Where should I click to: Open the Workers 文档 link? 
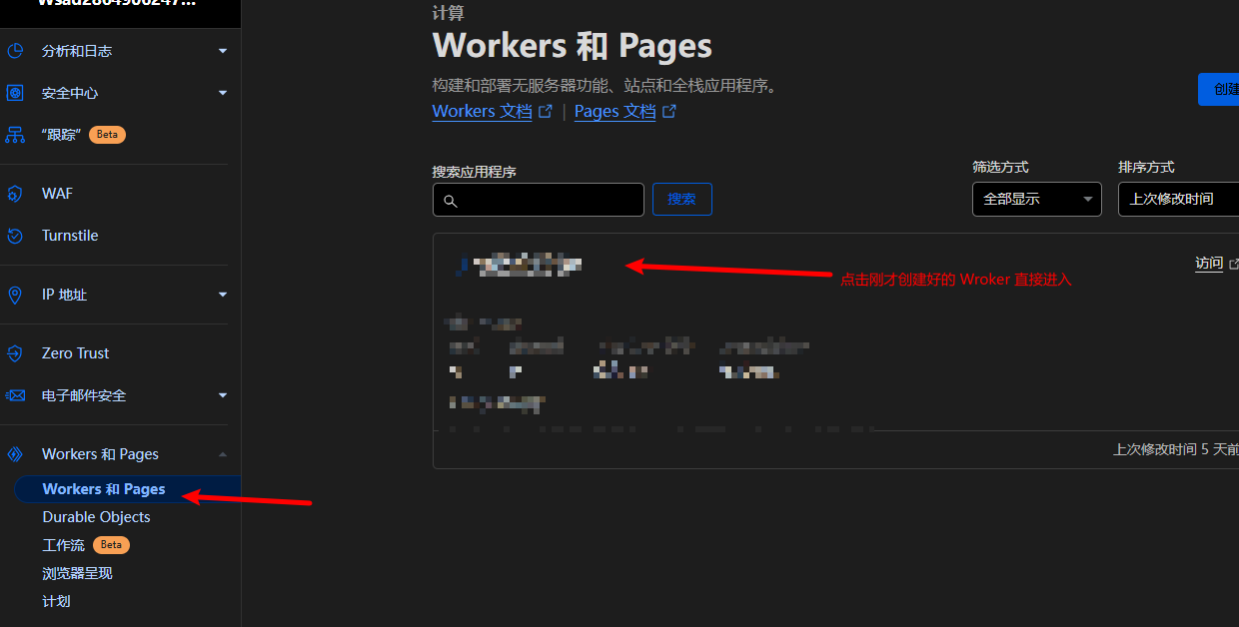coord(482,112)
